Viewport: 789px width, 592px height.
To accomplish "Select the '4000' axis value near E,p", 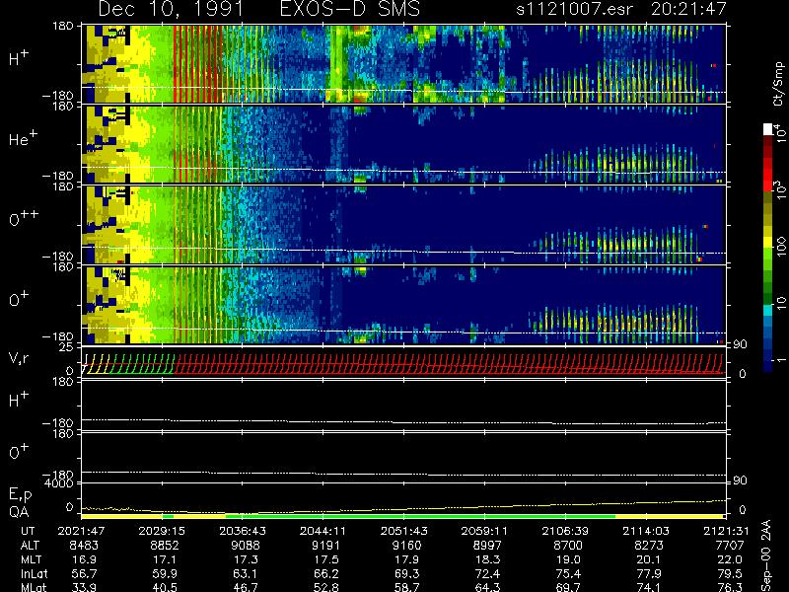I will pyautogui.click(x=60, y=483).
